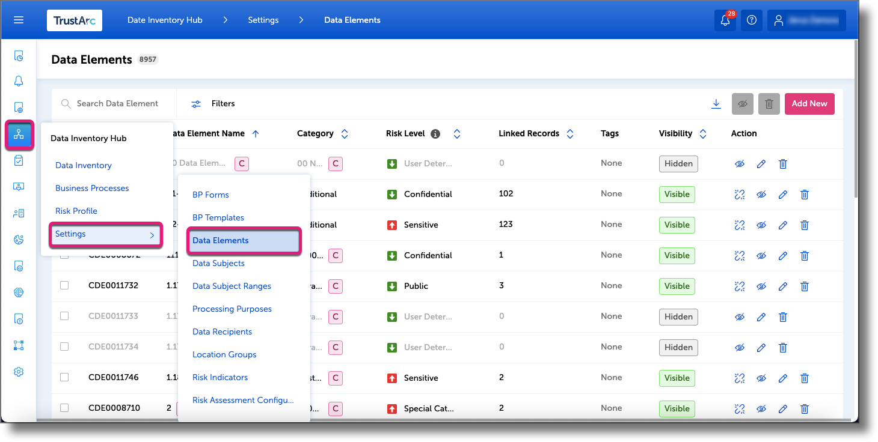Toggle the checkbox for row CDE0011733

click(64, 316)
